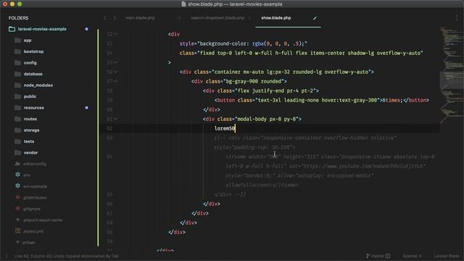Click the rgba color value in the style attribute
The height and width of the screenshot is (261, 464).
[x=278, y=43]
